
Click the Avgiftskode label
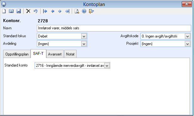129,36
